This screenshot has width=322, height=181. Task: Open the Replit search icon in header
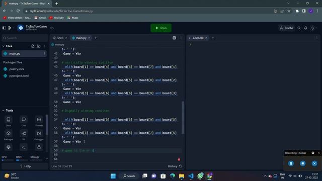tap(299, 28)
